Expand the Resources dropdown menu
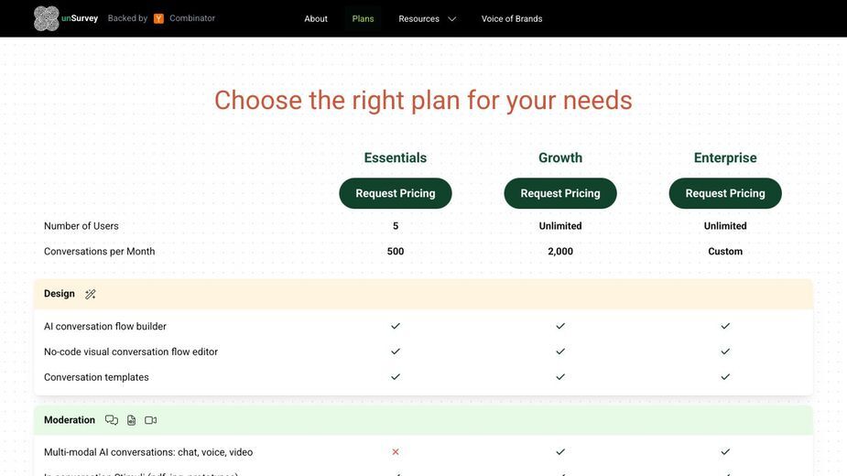 coord(428,18)
